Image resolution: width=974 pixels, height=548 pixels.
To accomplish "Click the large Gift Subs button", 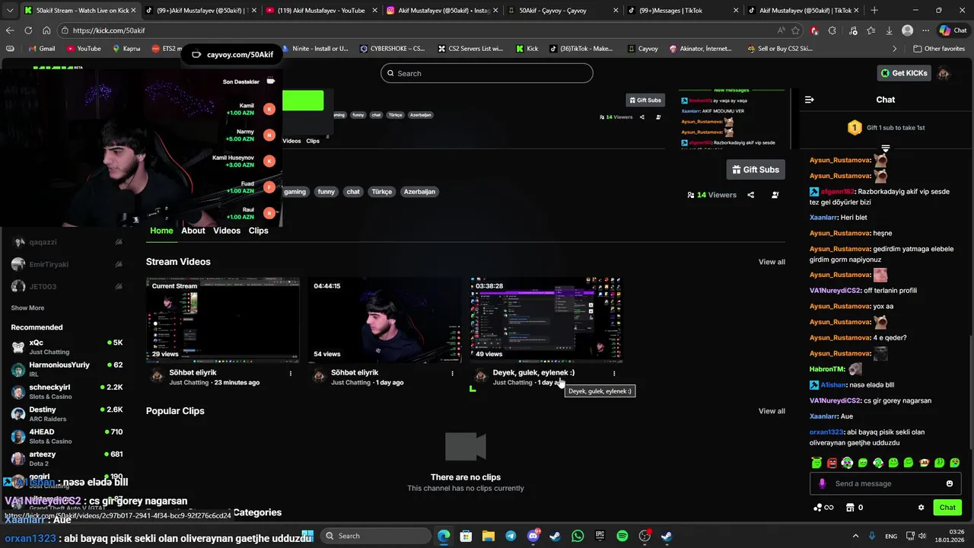I will coord(756,170).
